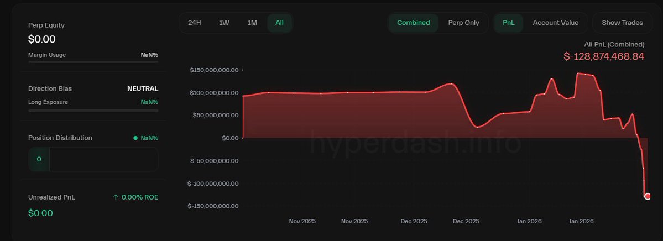Click the position distribution 0 segment
663x241 pixels.
[39, 159]
